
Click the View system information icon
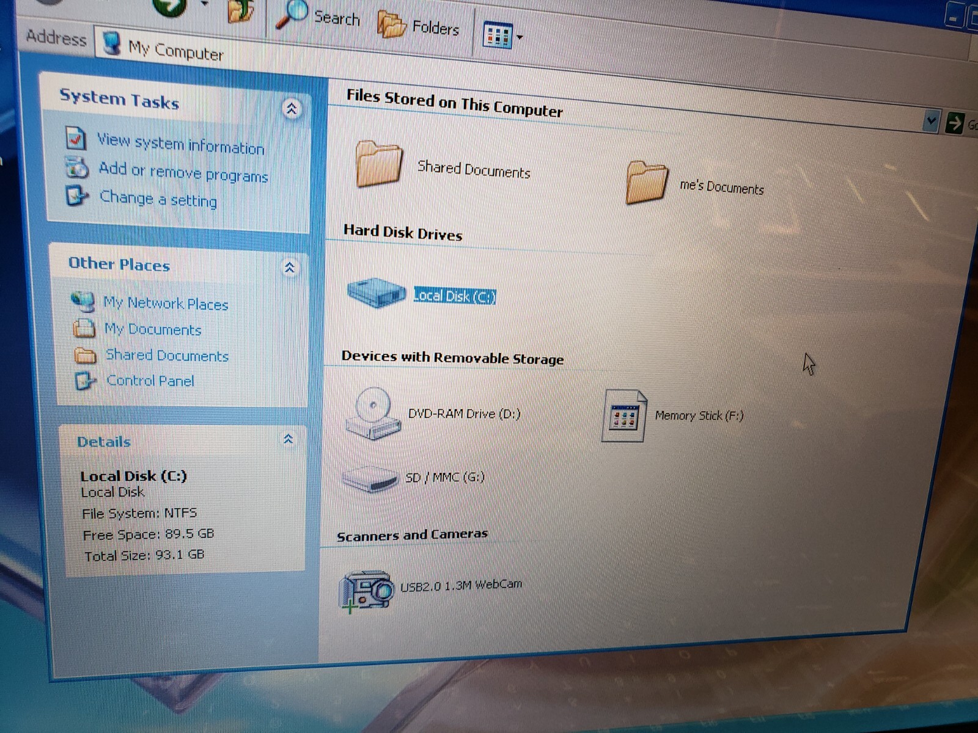click(x=76, y=138)
